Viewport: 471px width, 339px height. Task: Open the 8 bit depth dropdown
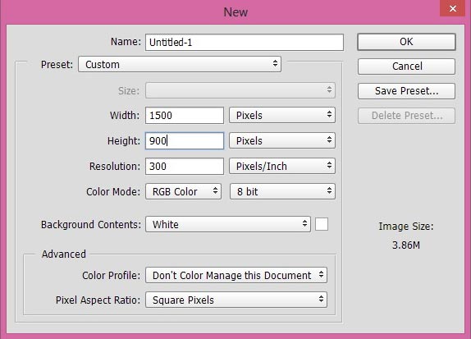(x=282, y=191)
